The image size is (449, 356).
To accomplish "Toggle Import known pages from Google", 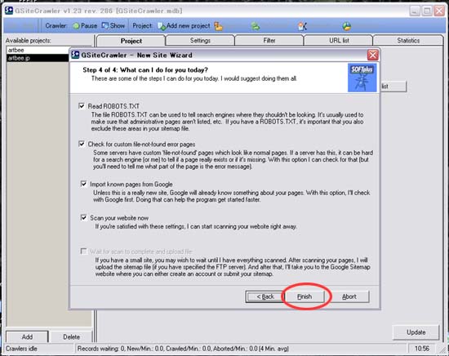I will tap(83, 184).
